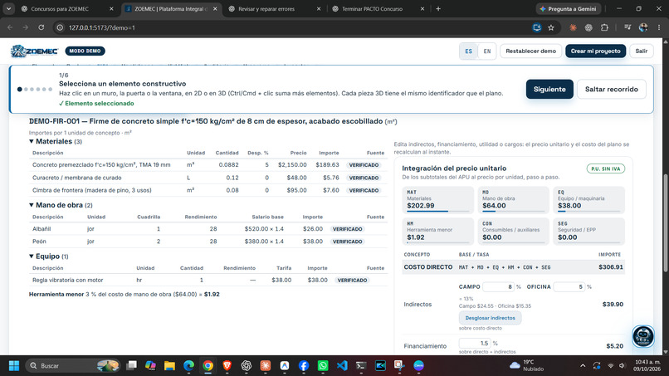Open Visual Studio Code from the taskbar

[x=342, y=366]
